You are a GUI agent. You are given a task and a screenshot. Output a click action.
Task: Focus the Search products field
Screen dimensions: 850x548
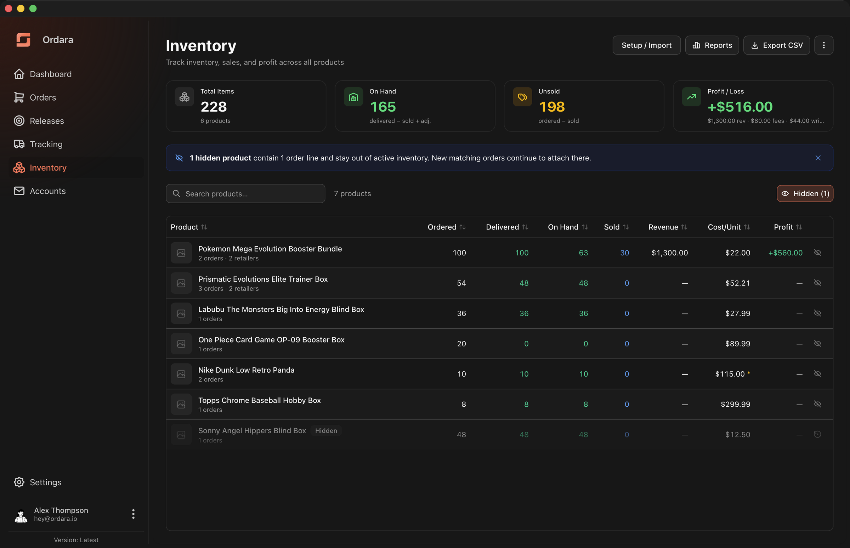[x=245, y=193]
